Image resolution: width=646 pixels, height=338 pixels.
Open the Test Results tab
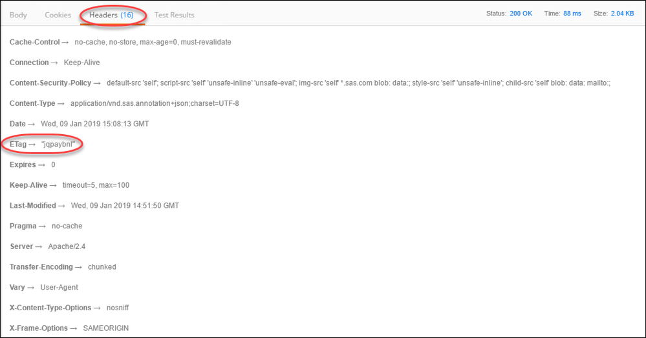coord(174,15)
